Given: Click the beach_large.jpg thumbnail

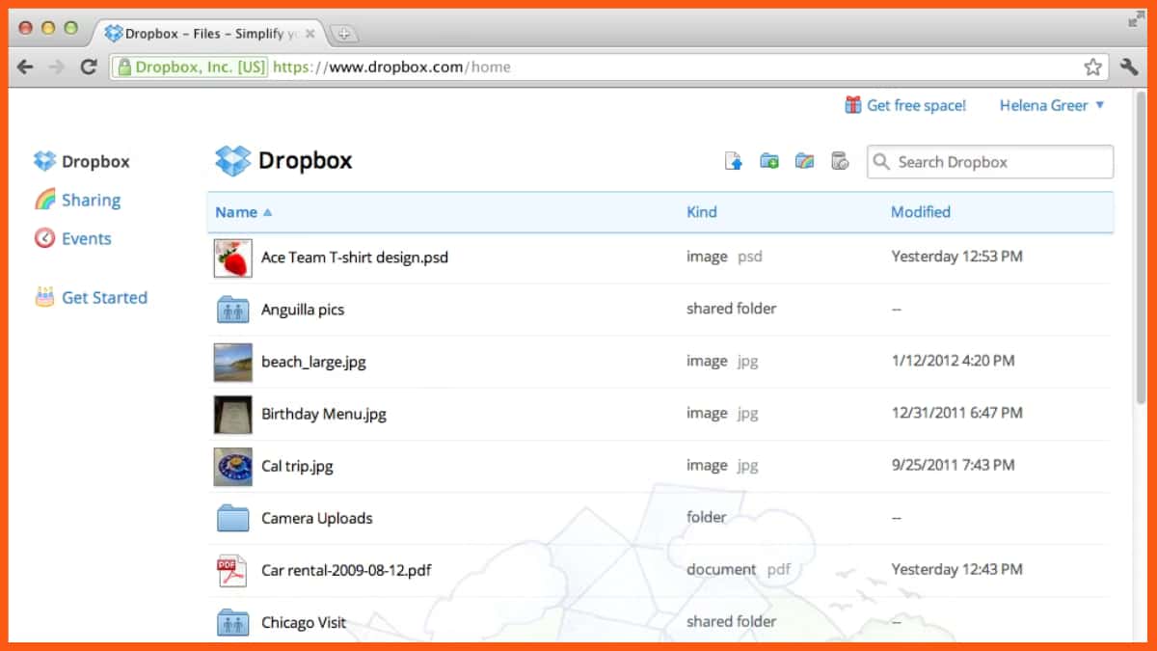Looking at the screenshot, I should click(231, 361).
